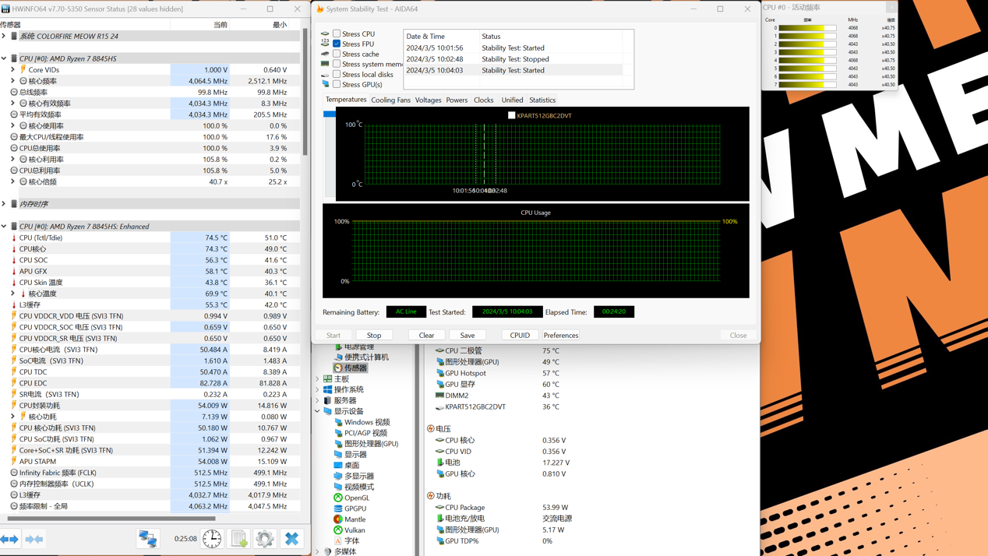
Task: Click the Clear button
Action: (426, 335)
